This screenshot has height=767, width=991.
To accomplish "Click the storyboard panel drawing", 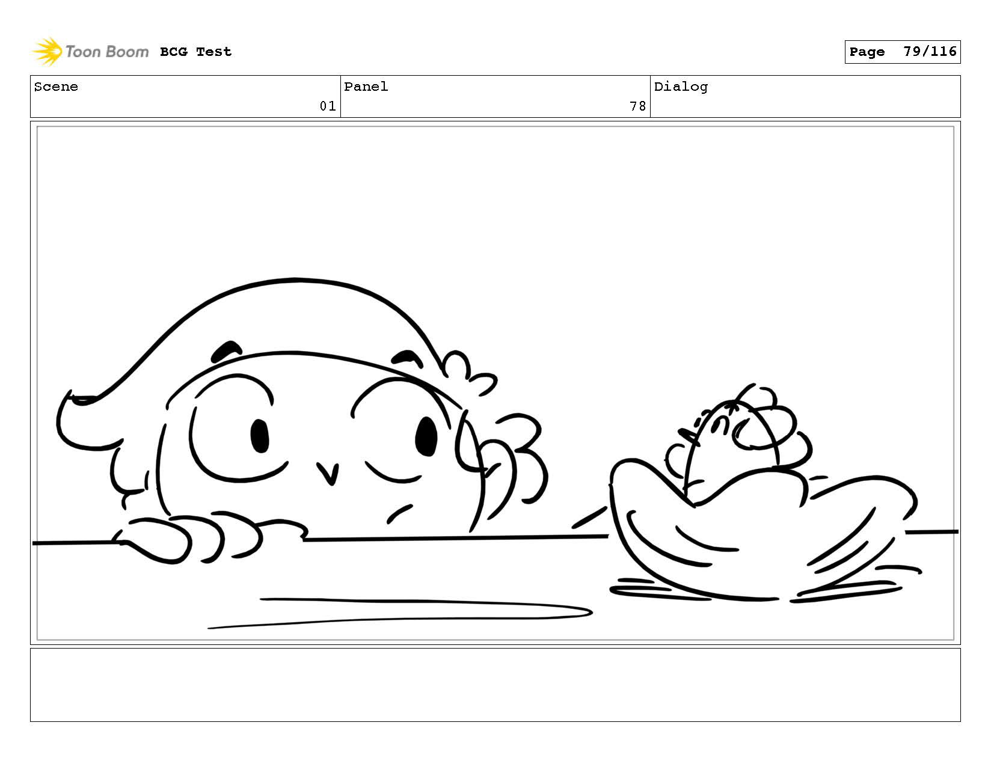I will (x=495, y=383).
